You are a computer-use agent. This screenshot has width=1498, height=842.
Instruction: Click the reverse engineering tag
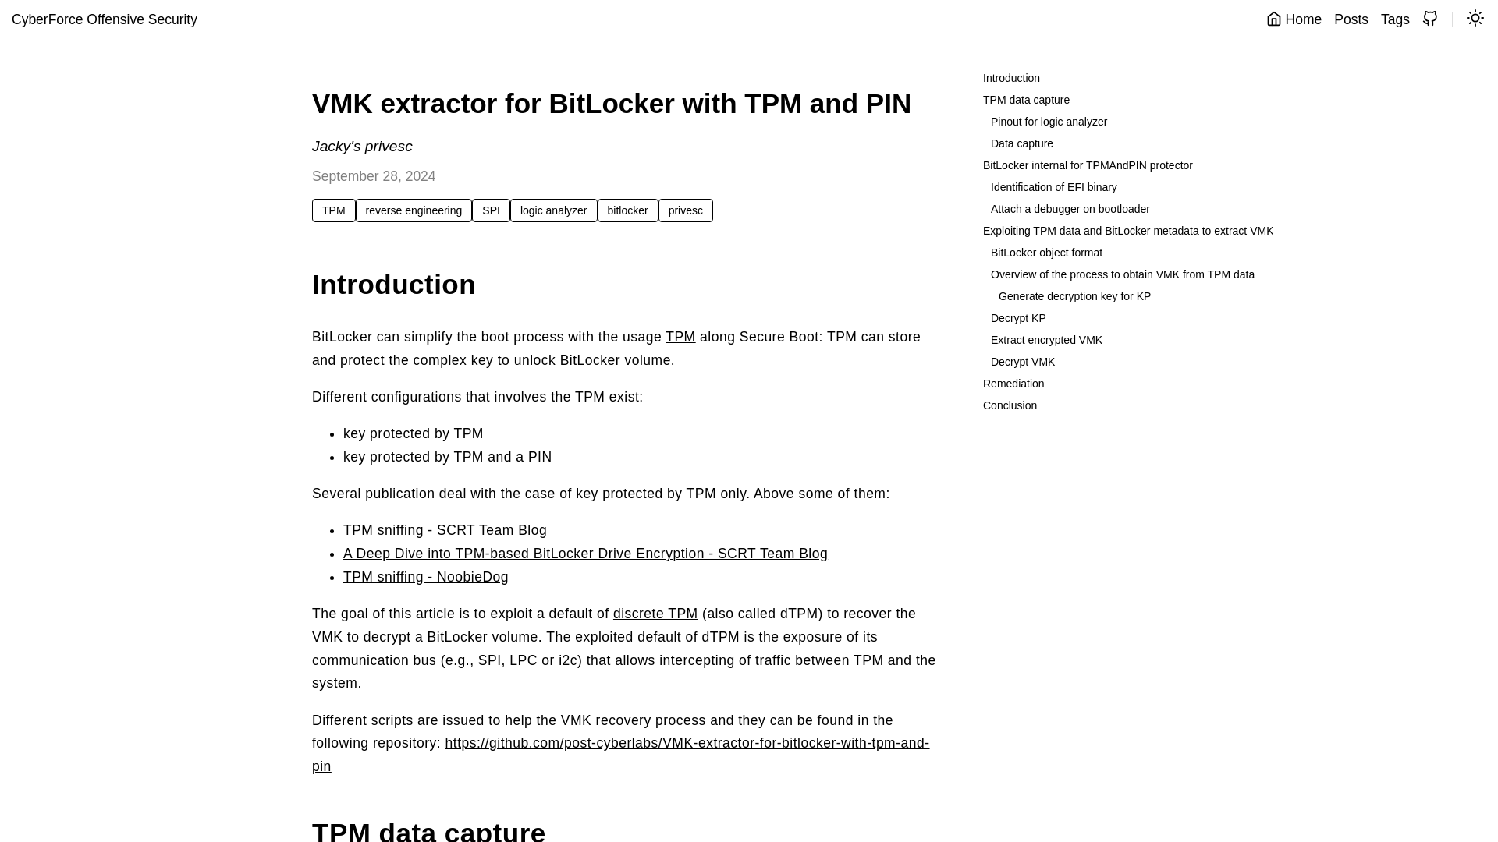click(414, 210)
